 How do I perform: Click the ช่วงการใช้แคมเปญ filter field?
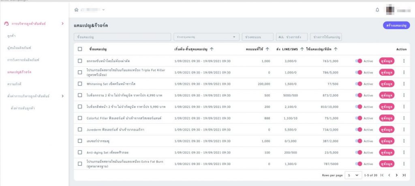326,37
